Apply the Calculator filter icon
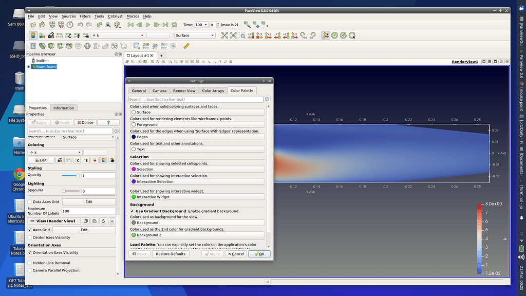 pyautogui.click(x=33, y=46)
